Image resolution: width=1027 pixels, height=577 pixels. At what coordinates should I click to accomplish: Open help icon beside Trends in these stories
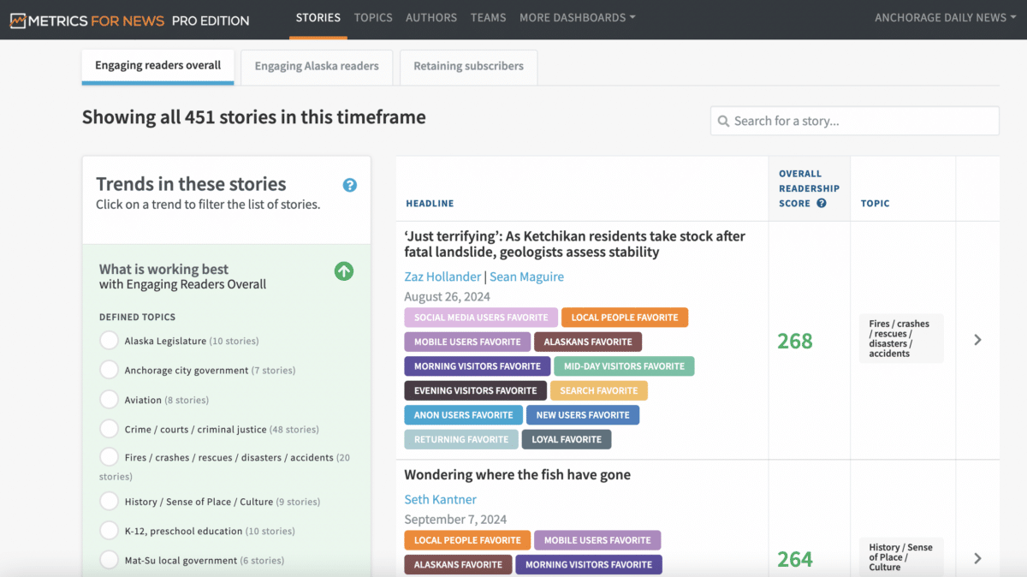tap(349, 185)
